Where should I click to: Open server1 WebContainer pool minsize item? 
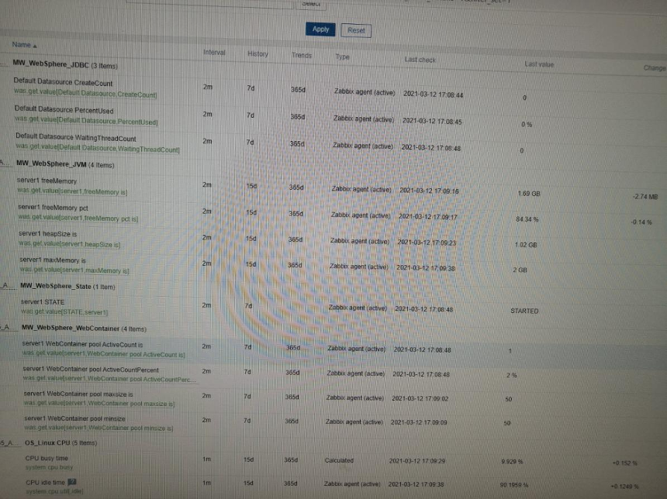pos(75,418)
